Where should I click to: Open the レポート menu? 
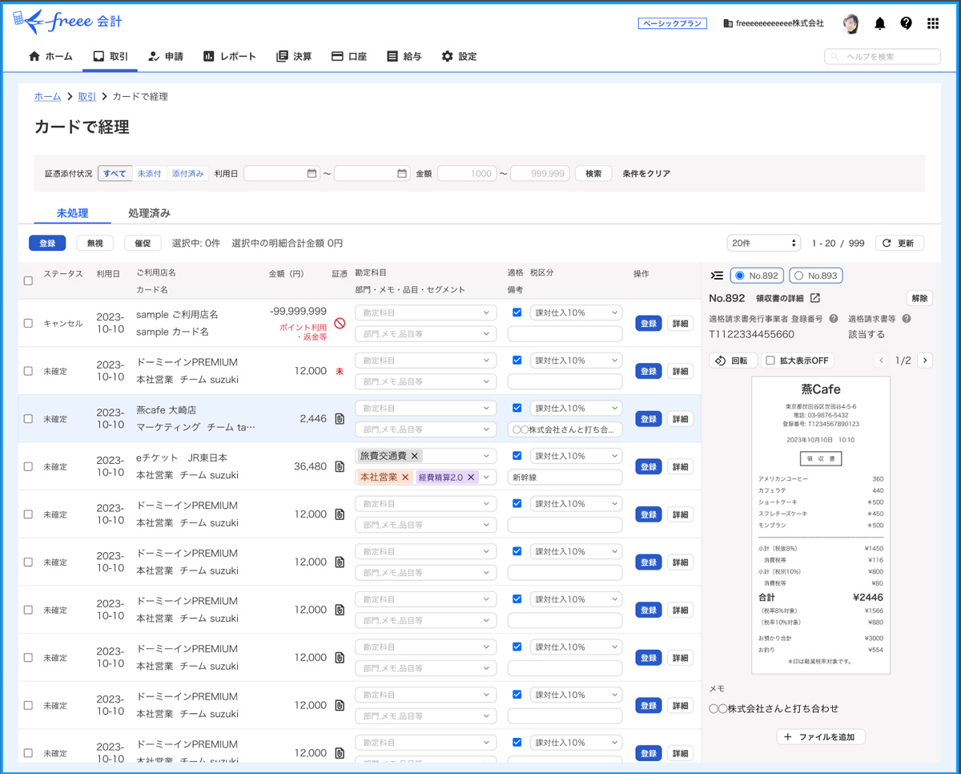tap(230, 56)
